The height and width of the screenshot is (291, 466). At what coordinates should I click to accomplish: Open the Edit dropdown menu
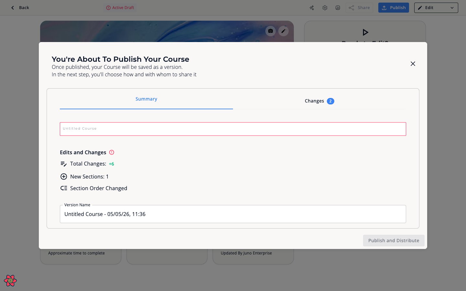coord(436,8)
